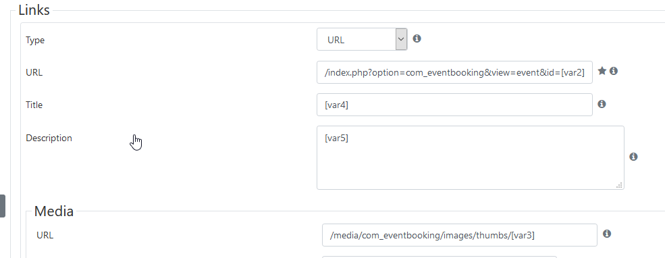
Task: Click the Title field containing [var4]
Action: tap(454, 105)
